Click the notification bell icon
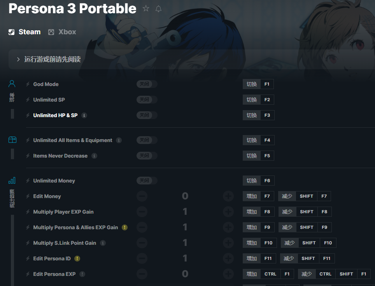 point(158,9)
